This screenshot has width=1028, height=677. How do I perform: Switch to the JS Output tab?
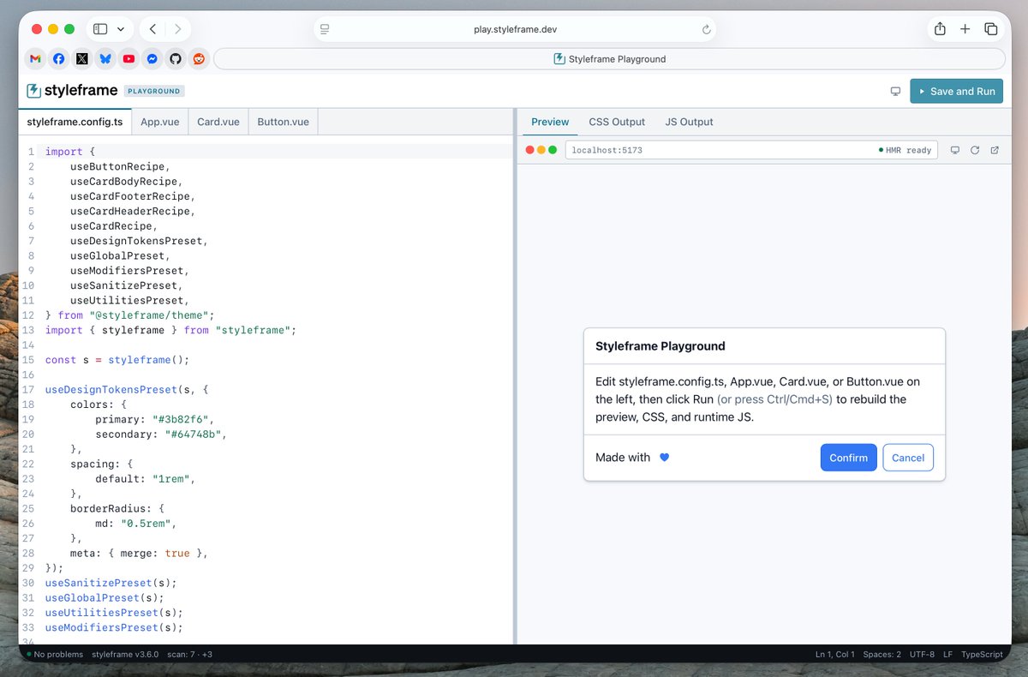click(689, 122)
